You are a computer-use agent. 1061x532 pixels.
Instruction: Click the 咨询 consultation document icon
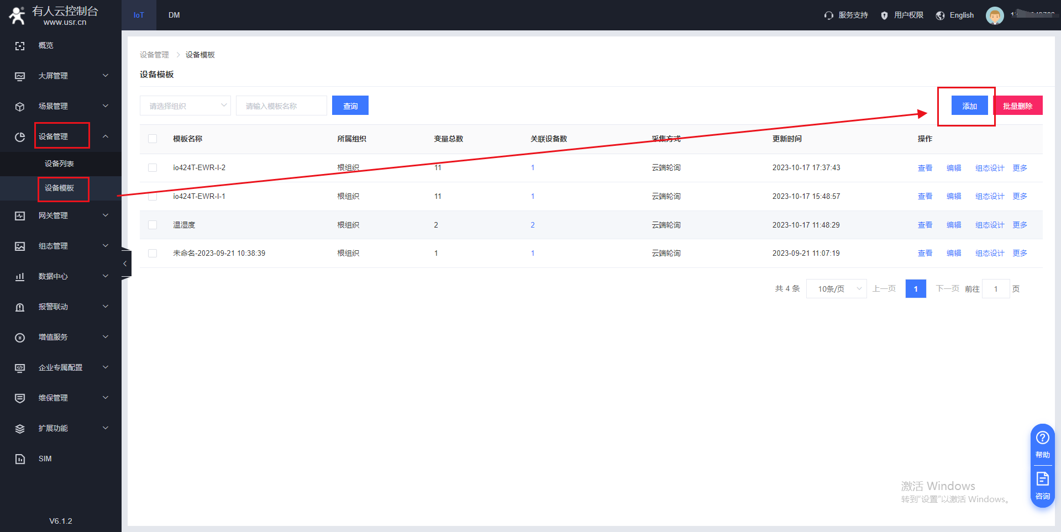tap(1042, 479)
